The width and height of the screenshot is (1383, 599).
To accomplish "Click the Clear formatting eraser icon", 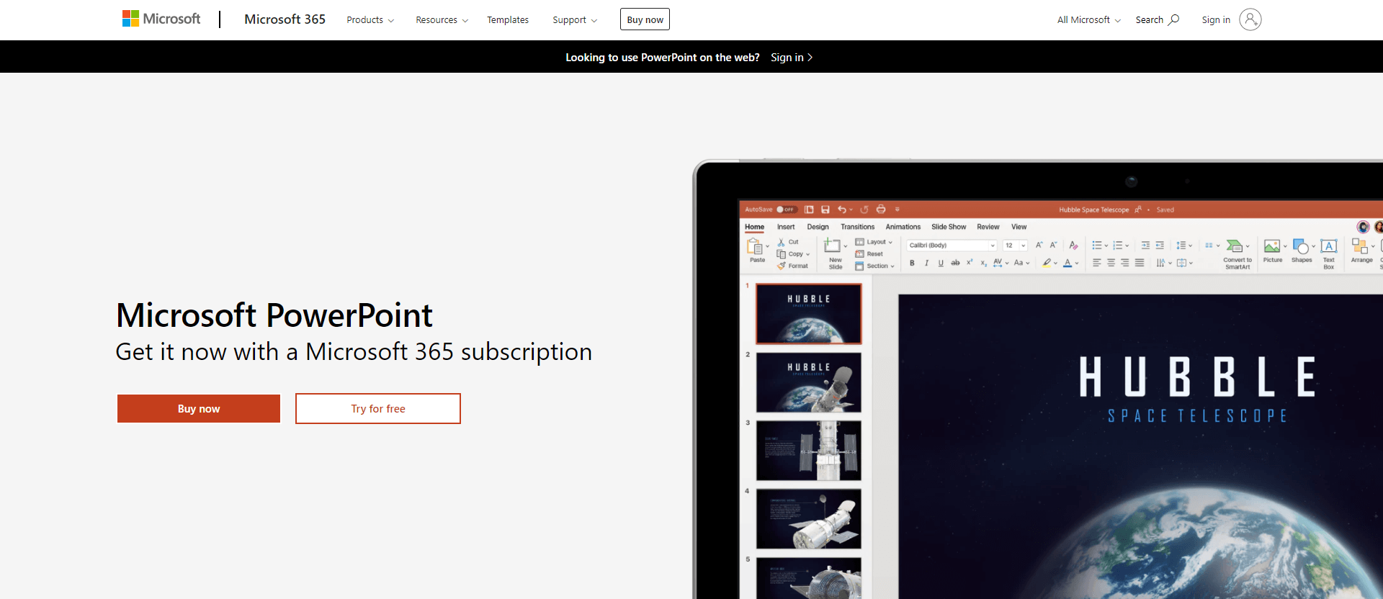I will click(x=1073, y=245).
